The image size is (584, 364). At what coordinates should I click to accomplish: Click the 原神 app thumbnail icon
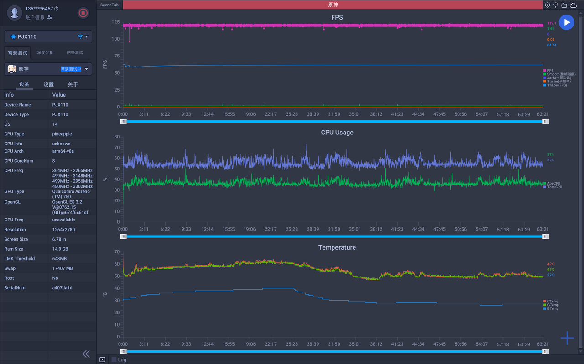click(x=12, y=69)
